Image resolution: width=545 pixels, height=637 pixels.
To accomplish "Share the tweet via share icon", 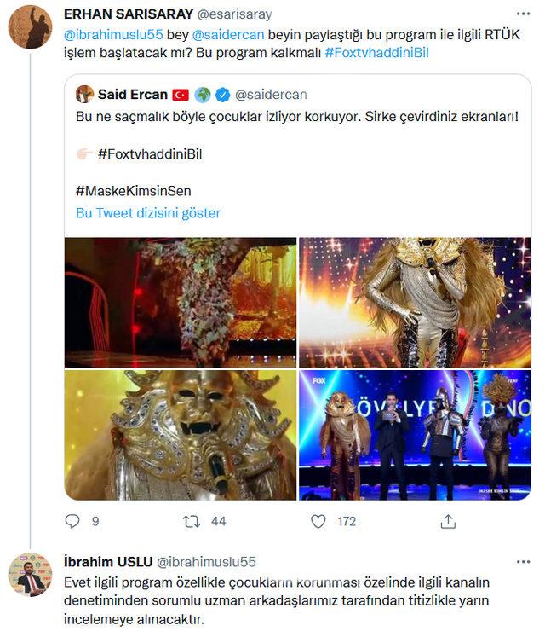I will click(x=447, y=521).
